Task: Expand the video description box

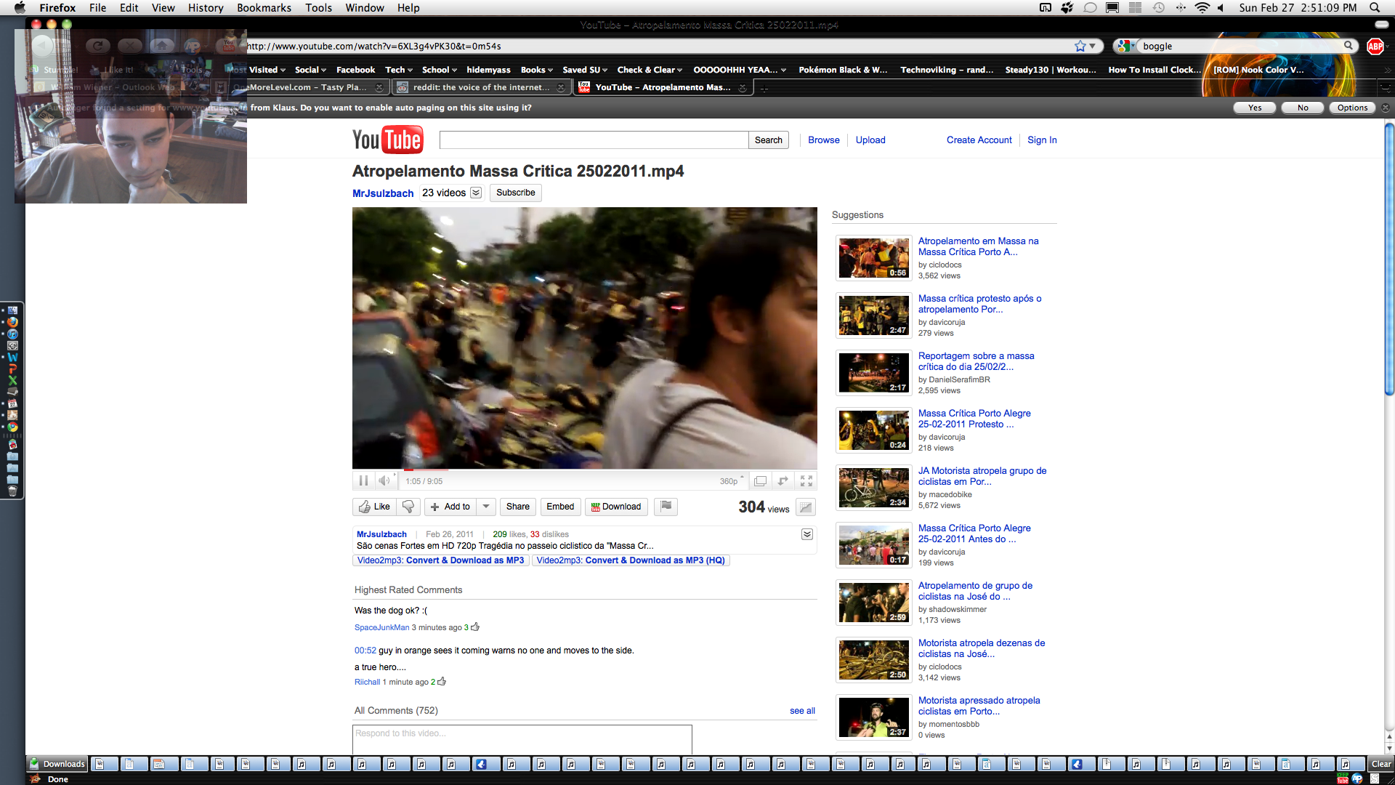Action: point(806,534)
